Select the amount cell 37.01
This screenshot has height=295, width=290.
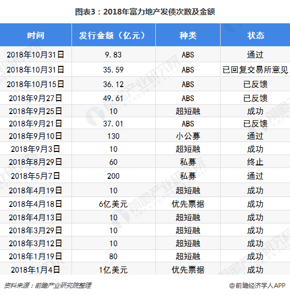pos(113,124)
